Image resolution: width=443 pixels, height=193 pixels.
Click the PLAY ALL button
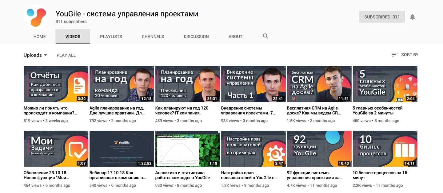66,55
